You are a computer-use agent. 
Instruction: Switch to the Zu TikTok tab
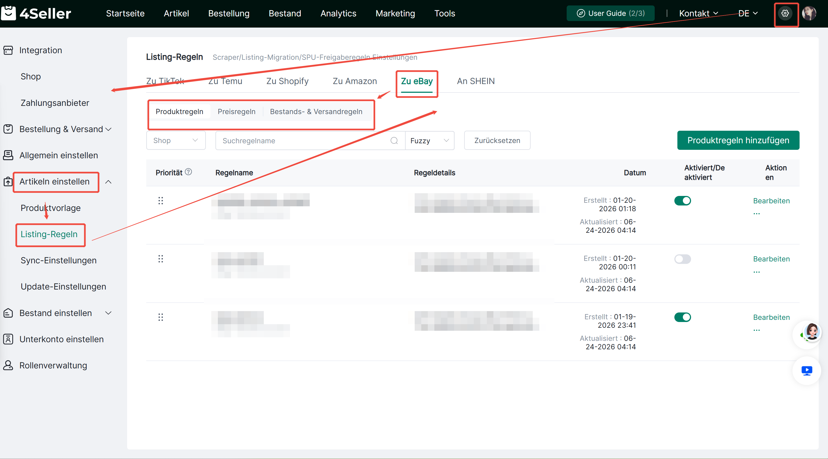point(165,81)
